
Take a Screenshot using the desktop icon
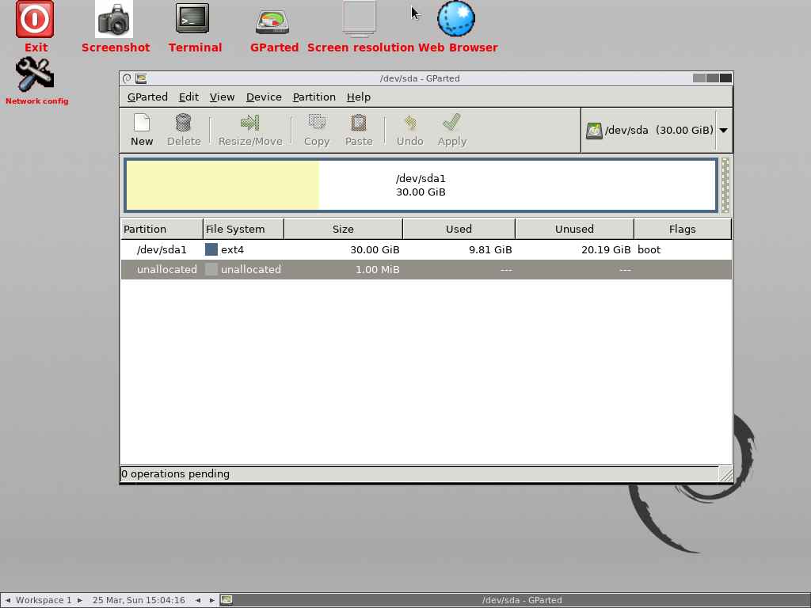click(115, 20)
